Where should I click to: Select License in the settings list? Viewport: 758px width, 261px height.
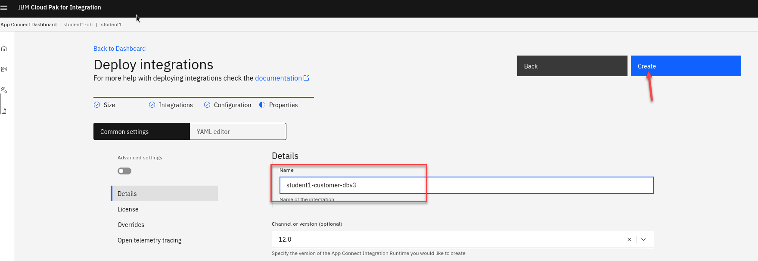(x=128, y=209)
